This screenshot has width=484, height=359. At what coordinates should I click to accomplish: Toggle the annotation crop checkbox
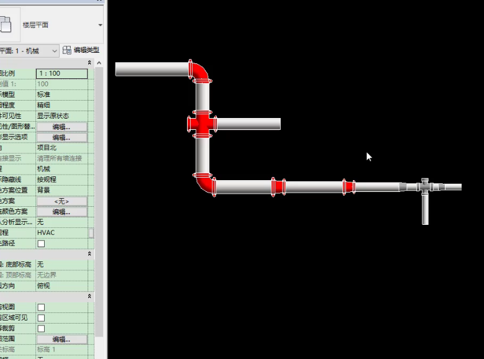point(41,329)
